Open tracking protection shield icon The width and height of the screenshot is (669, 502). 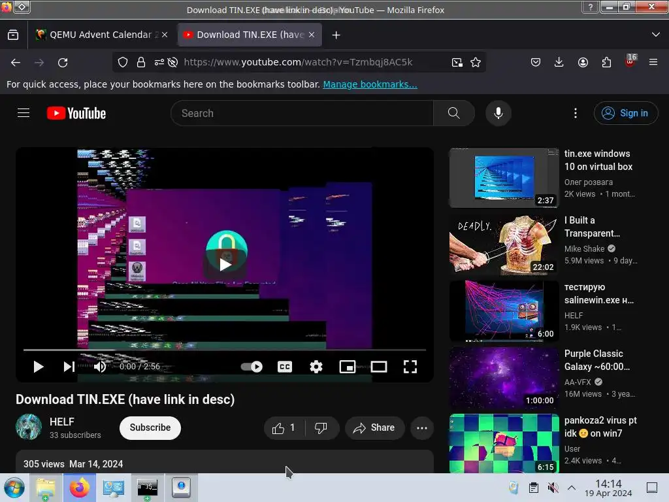(123, 62)
